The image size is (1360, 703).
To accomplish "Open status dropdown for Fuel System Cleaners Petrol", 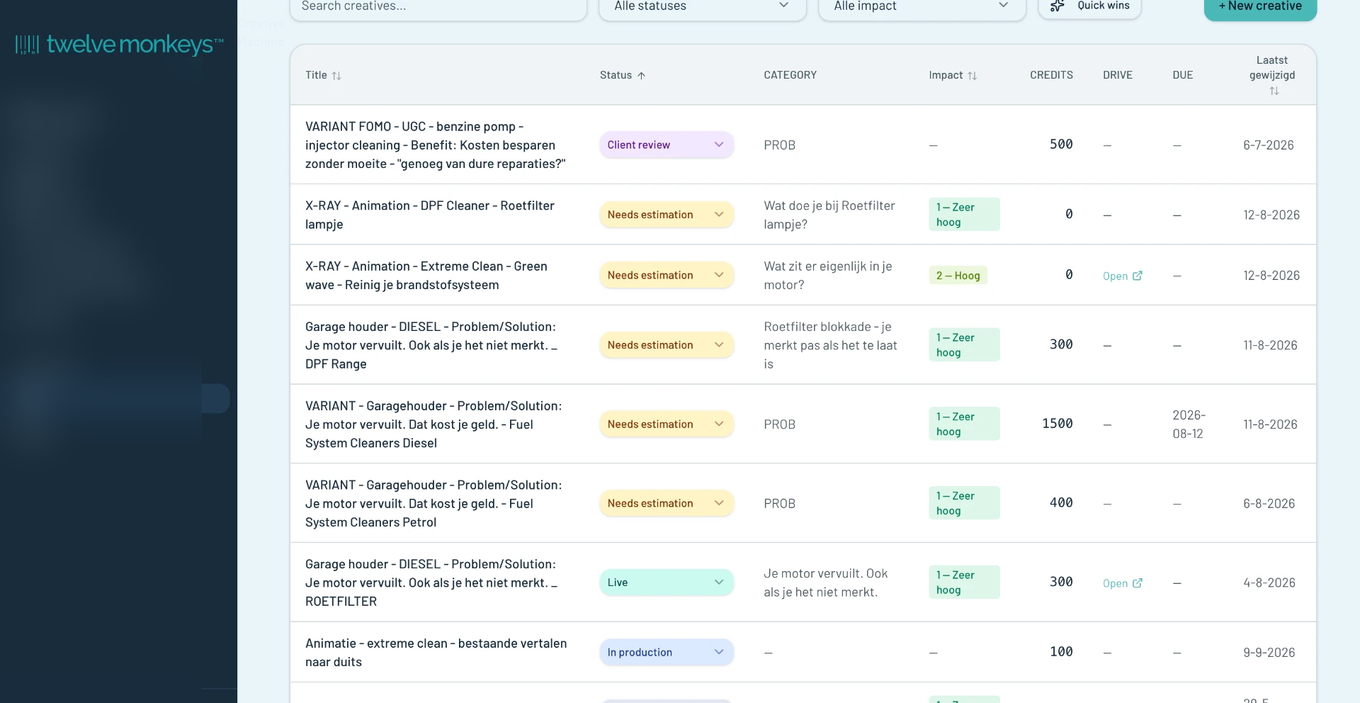I will pos(667,503).
